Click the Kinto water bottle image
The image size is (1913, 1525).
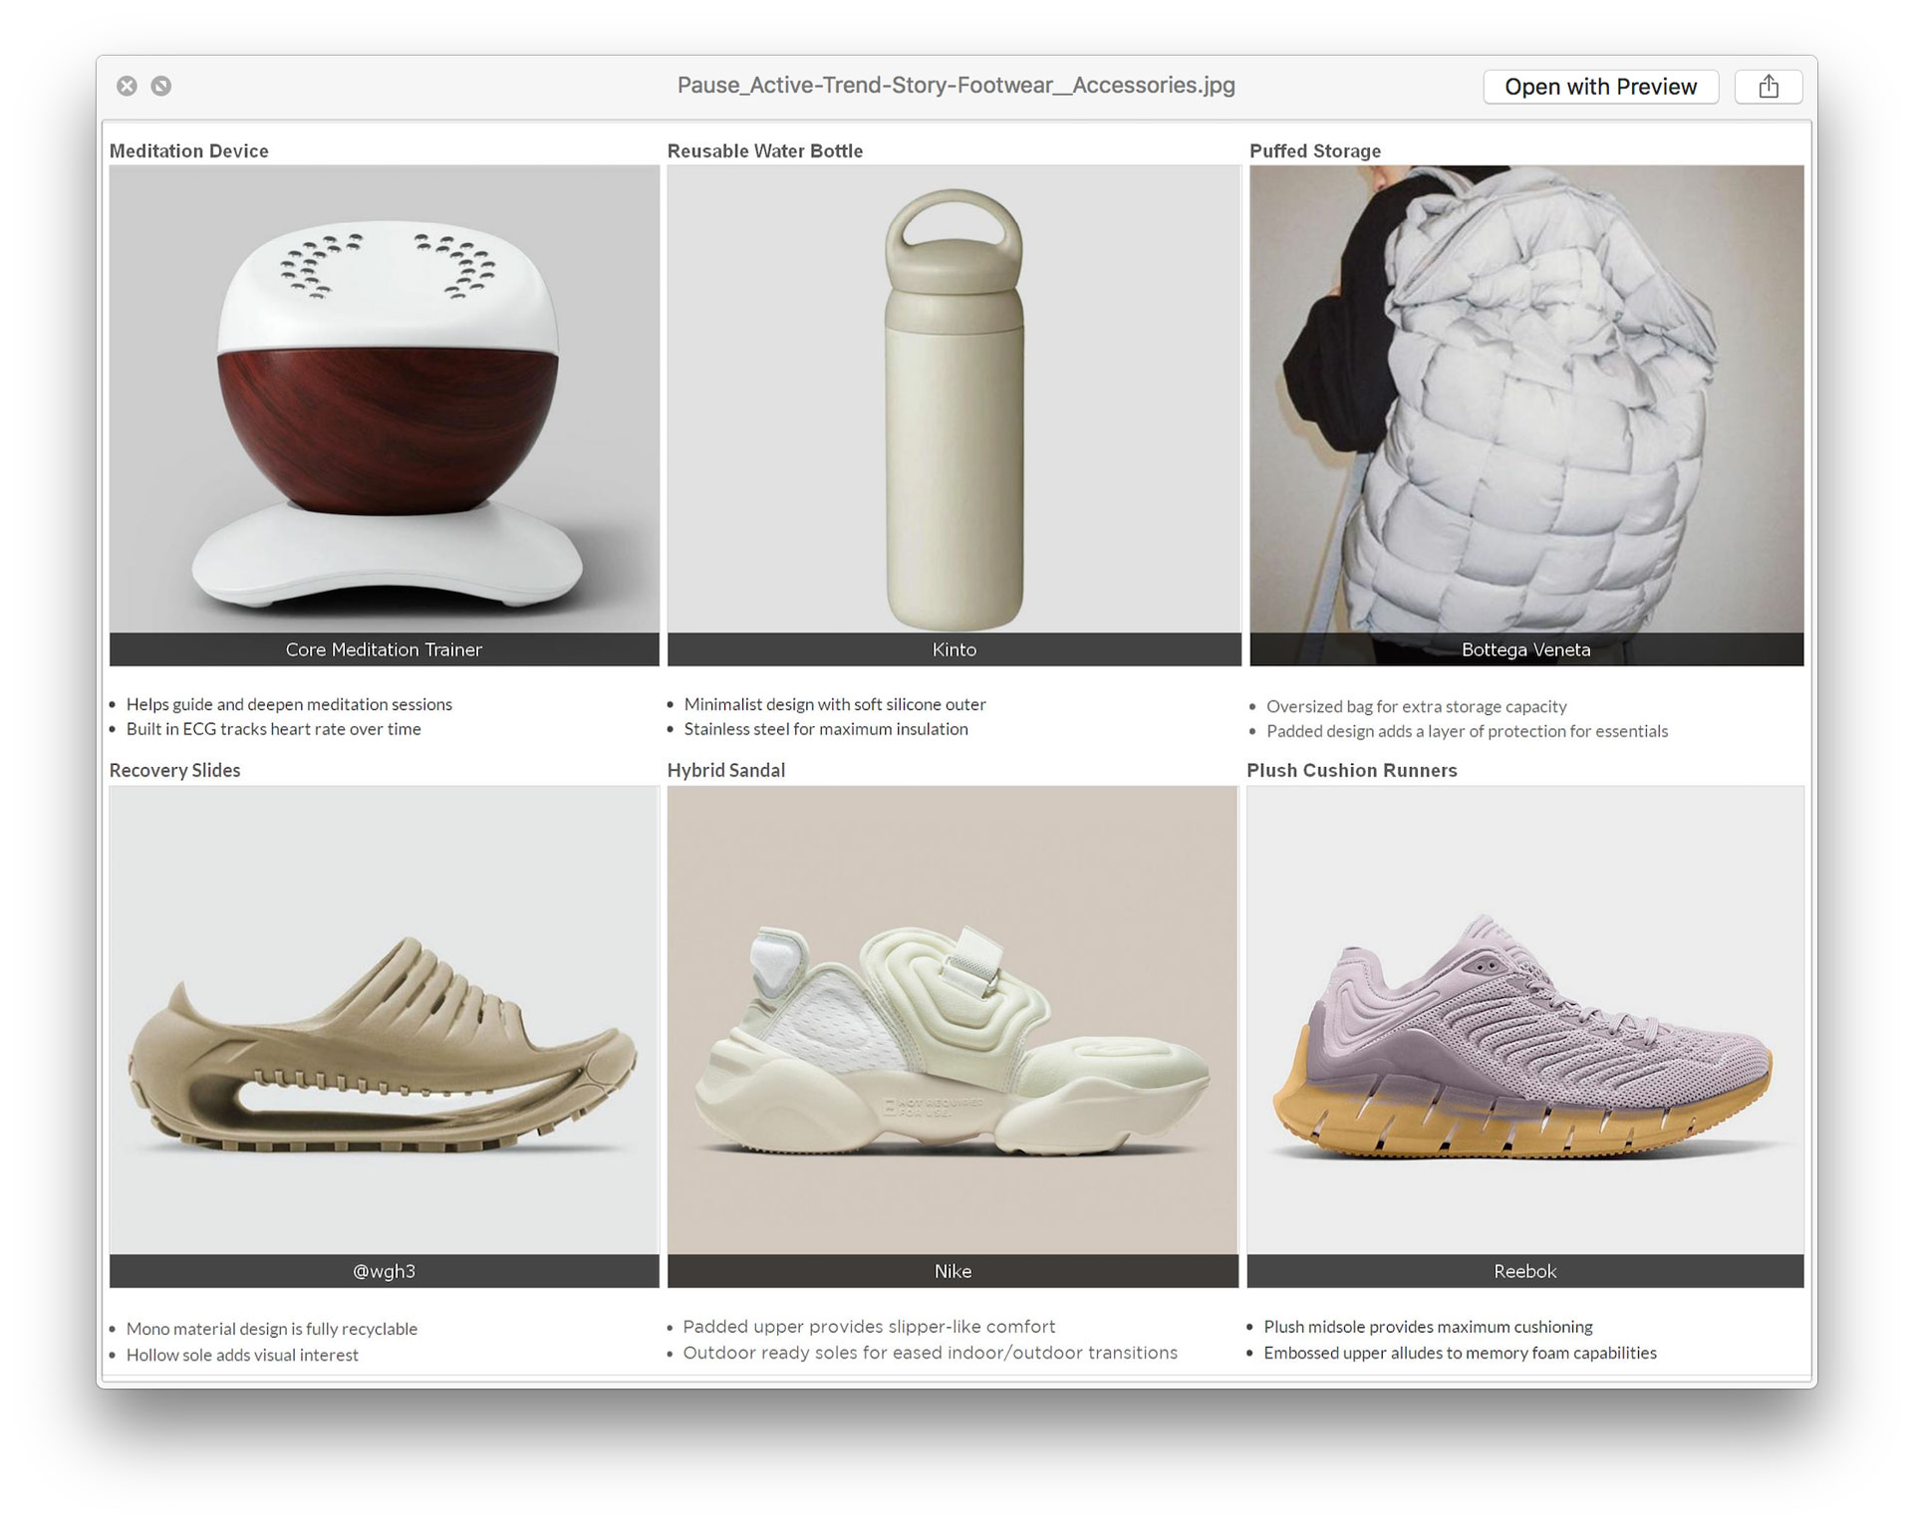955,398
